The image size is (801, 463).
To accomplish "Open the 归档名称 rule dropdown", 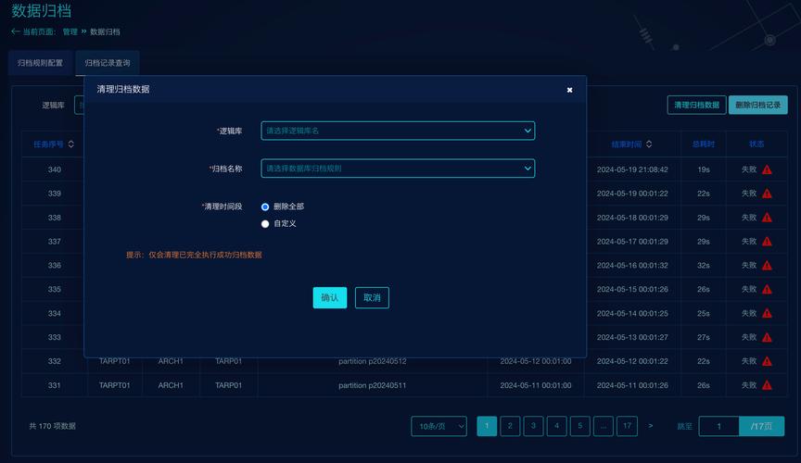I will pyautogui.click(x=398, y=169).
